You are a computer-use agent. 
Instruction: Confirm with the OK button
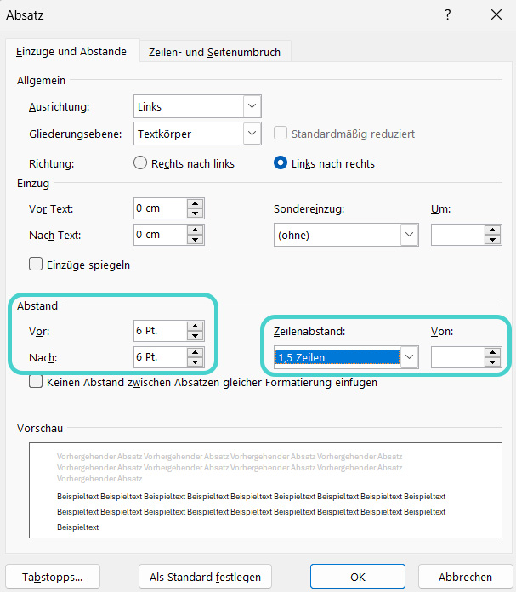tap(358, 577)
